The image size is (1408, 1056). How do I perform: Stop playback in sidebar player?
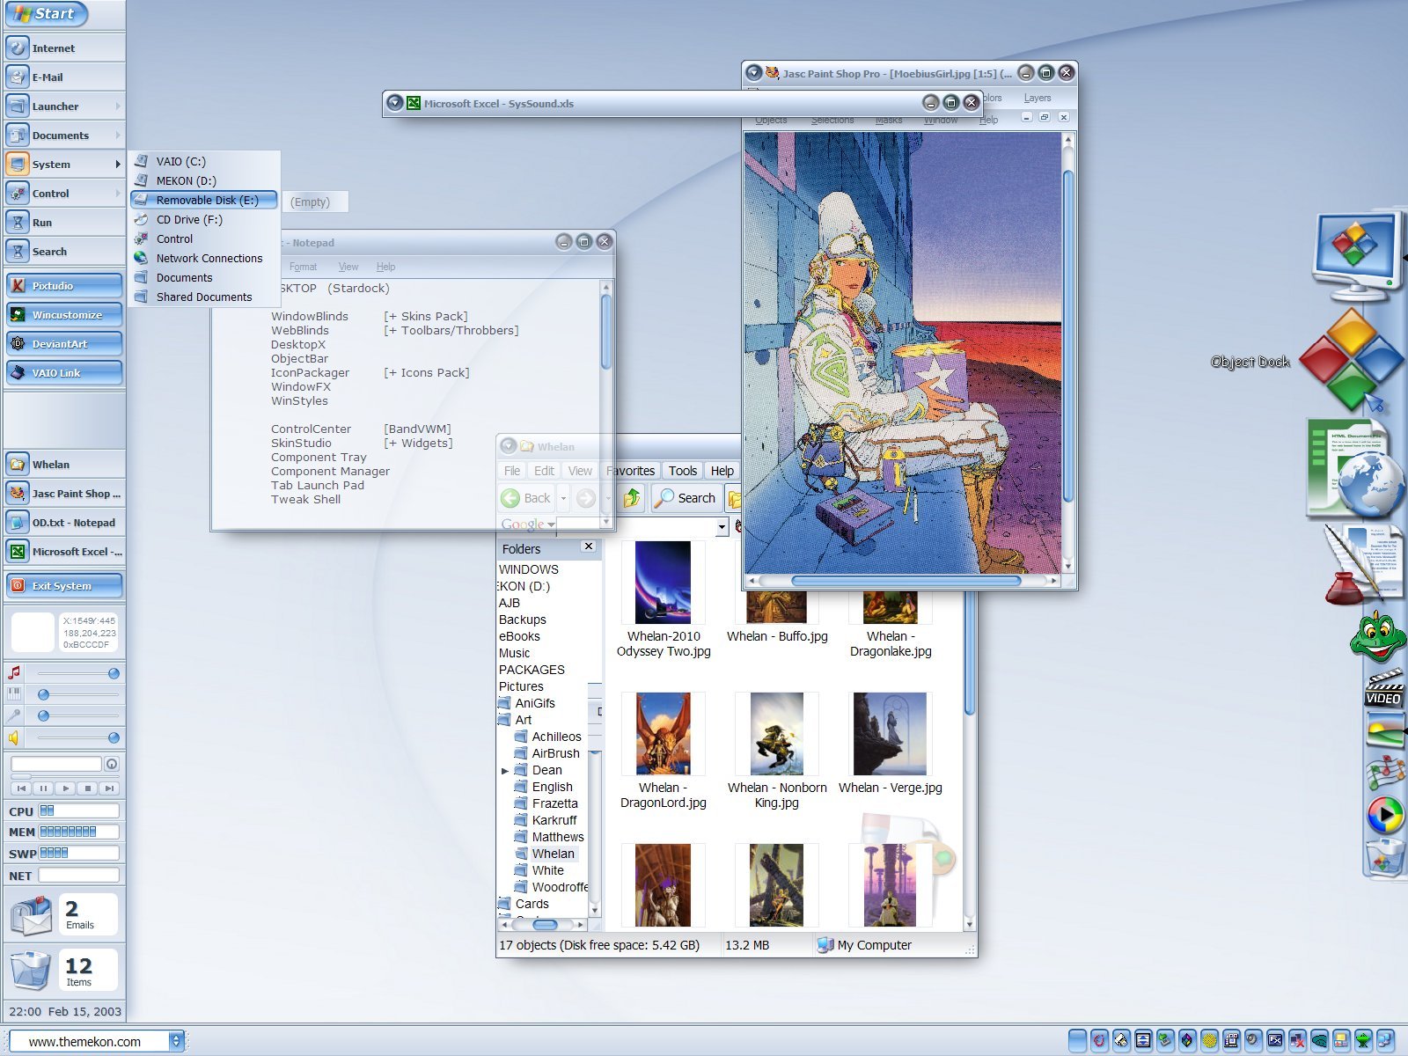[x=87, y=788]
